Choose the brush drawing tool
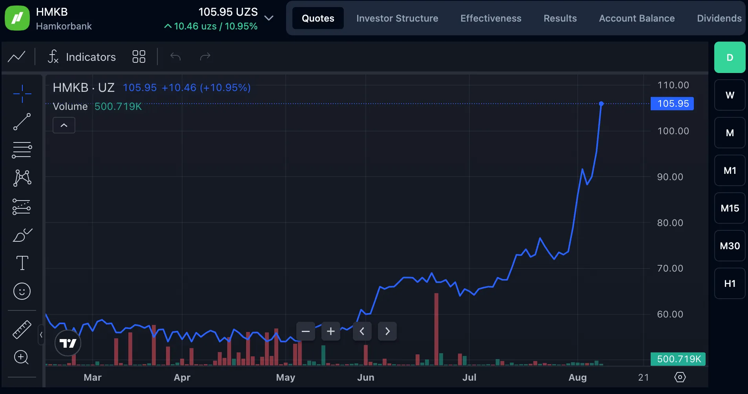Viewport: 748px width, 394px height. point(22,235)
